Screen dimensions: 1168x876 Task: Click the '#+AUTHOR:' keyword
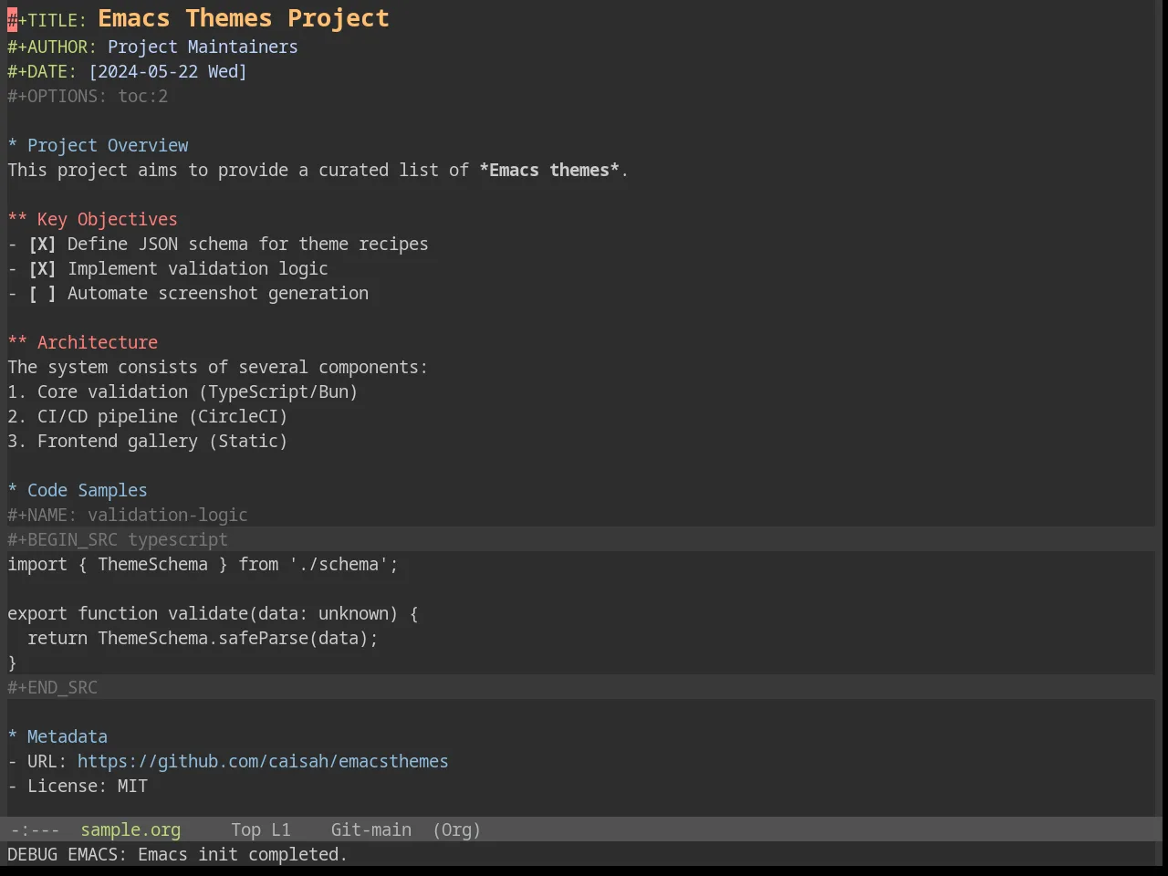coord(52,47)
